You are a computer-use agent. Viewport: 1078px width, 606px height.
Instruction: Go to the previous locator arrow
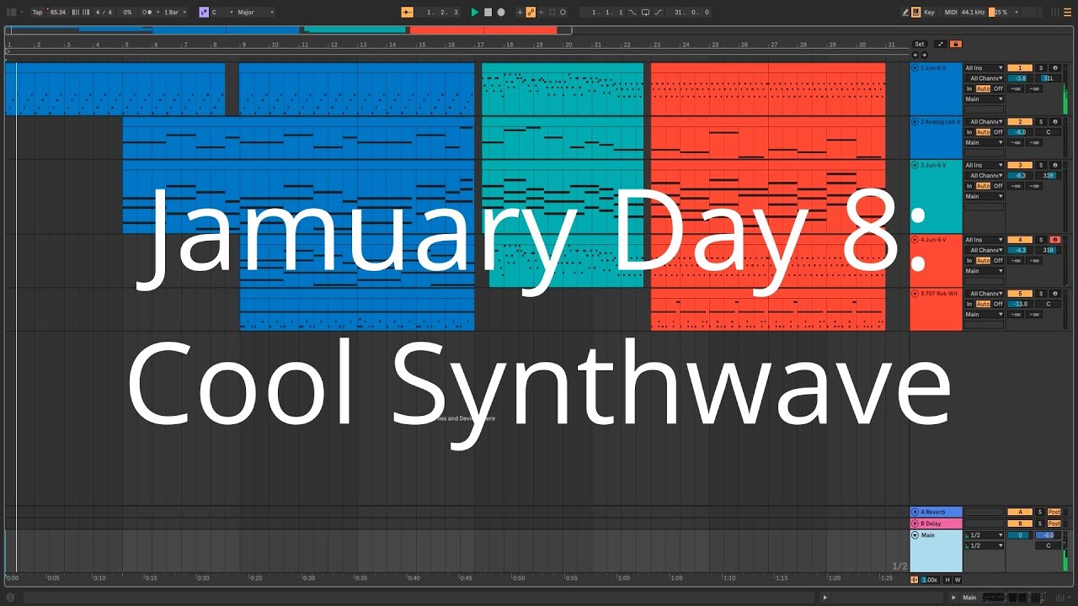click(x=916, y=55)
